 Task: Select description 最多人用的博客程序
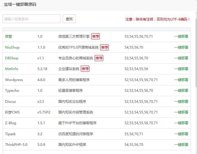pos(74,80)
